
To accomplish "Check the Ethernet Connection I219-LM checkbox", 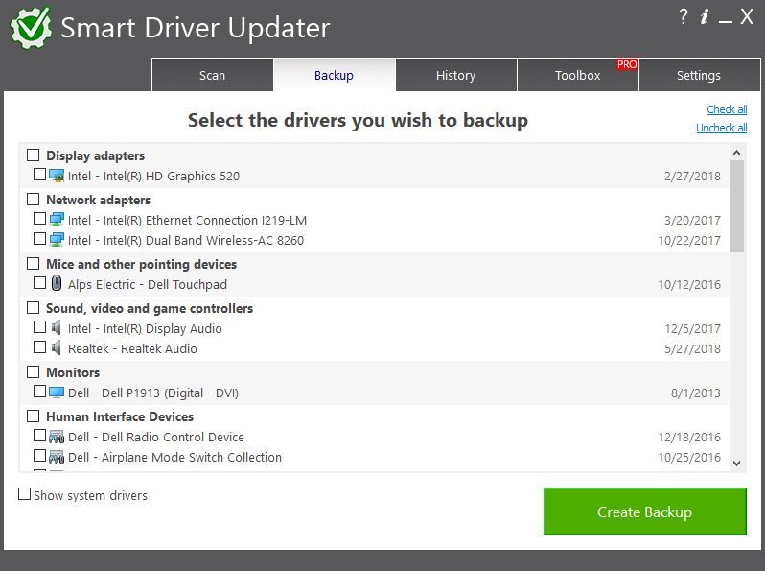I will point(39,219).
